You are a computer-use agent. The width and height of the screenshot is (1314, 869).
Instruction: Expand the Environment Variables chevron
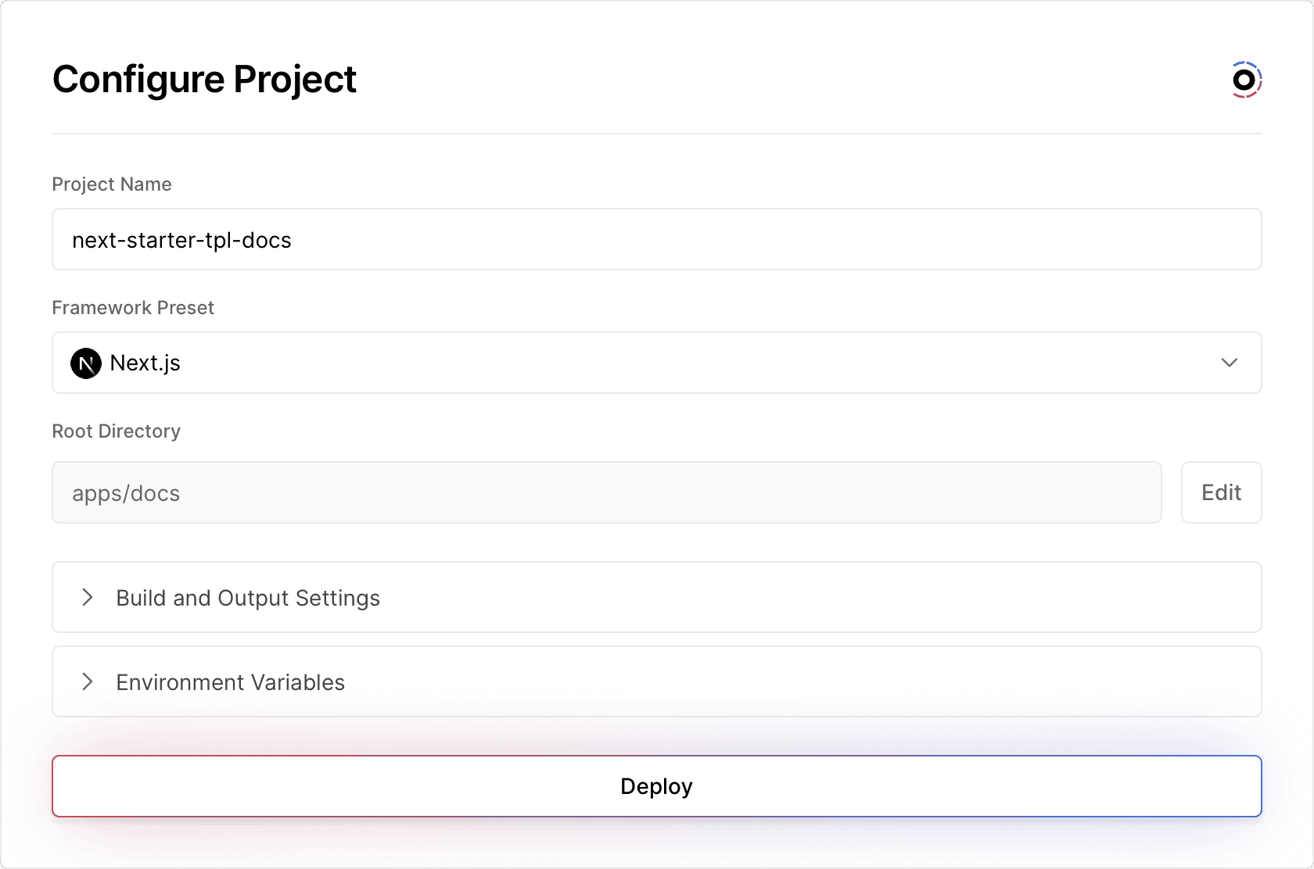88,682
